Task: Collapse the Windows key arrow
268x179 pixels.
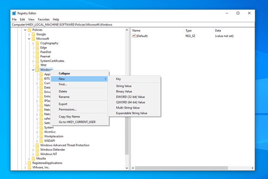Action: [33, 70]
